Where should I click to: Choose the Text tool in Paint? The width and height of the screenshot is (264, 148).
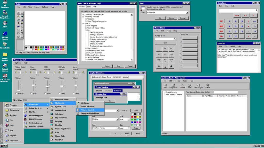pos(22,26)
